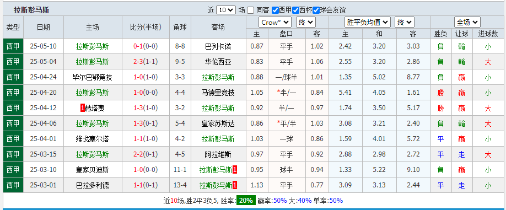Click away odds 8.77 cell
Screen dimensions: 506x210
tap(413, 77)
